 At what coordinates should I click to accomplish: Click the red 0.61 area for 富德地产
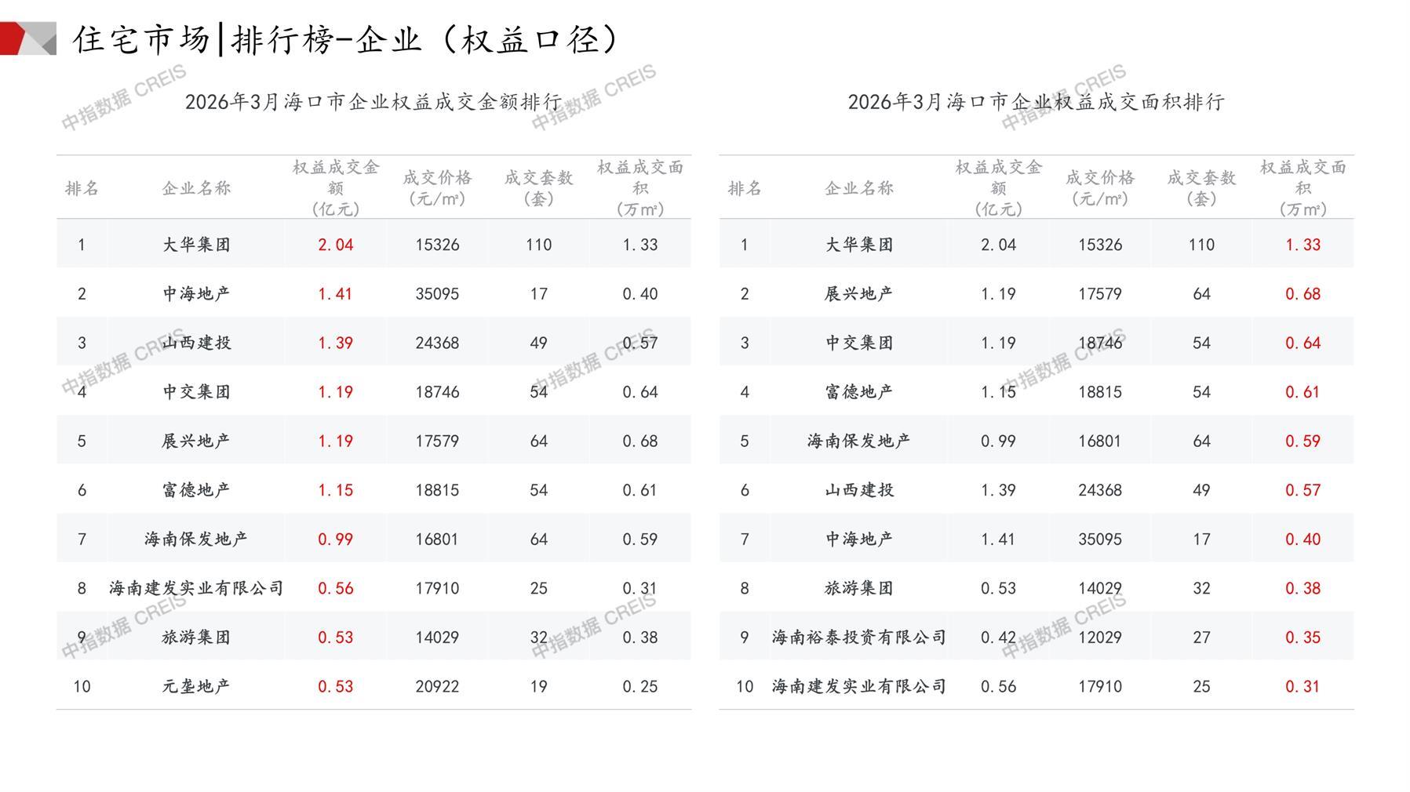coord(1303,392)
